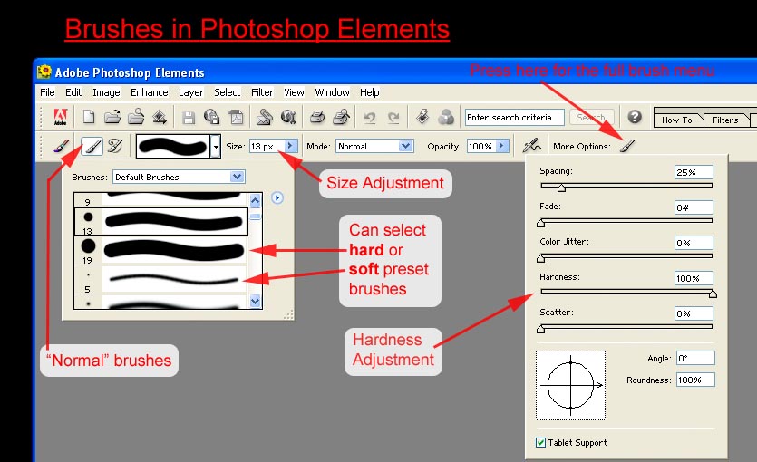Click the Adobe Photoshop Elements title icon
The image size is (757, 462).
coord(44,72)
